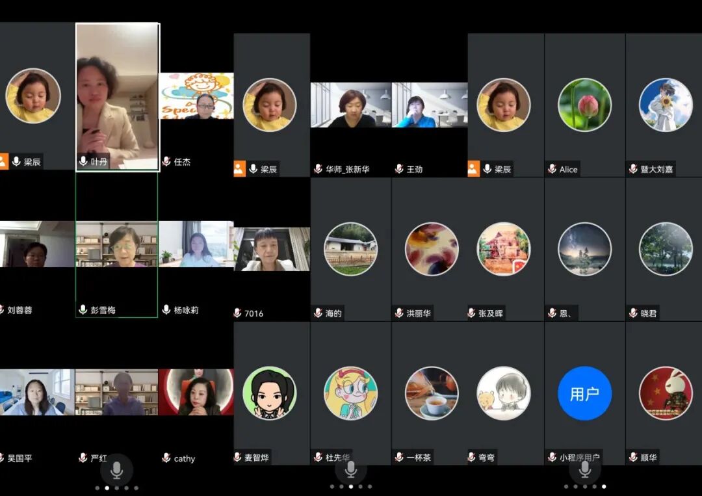Tap the mic icon next to 杨咏莉
Viewport: 702px width, 496px height.
point(166,309)
